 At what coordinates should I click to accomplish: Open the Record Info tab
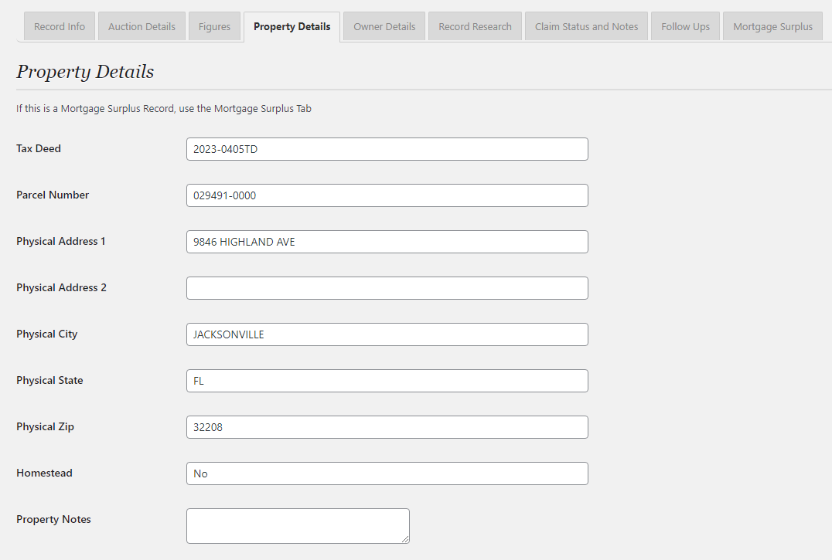pyautogui.click(x=60, y=26)
